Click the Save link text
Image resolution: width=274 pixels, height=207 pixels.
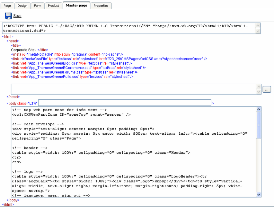pyautogui.click(x=17, y=16)
